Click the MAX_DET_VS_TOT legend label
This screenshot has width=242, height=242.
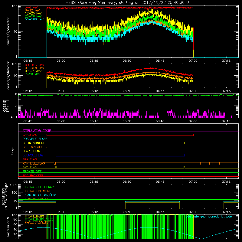38,222
